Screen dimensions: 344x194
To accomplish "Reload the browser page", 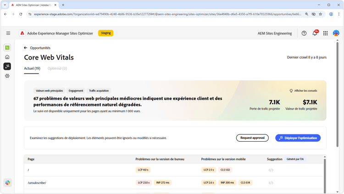I will click(x=21, y=14).
